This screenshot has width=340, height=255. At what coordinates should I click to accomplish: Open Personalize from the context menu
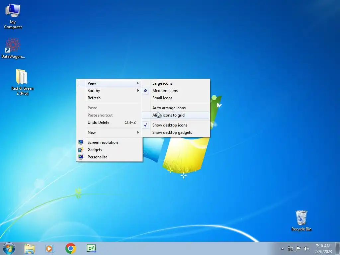point(109,157)
